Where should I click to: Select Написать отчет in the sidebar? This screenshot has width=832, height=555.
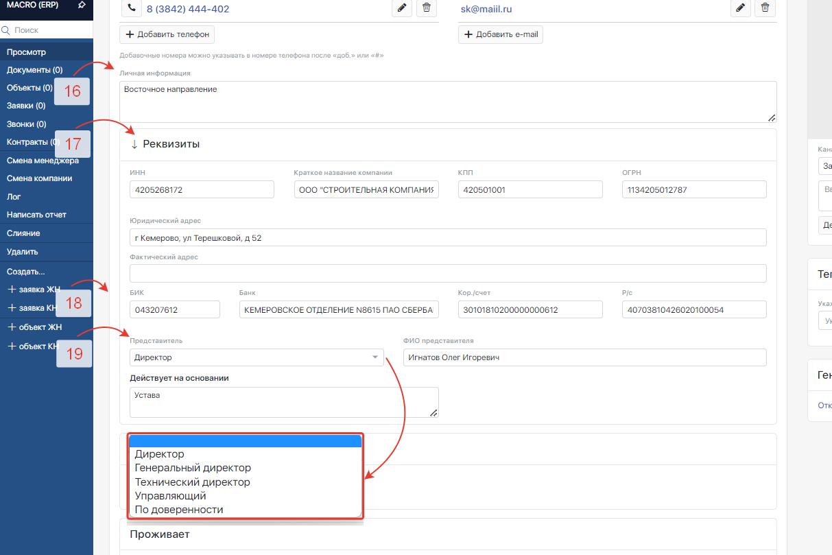pyautogui.click(x=36, y=215)
